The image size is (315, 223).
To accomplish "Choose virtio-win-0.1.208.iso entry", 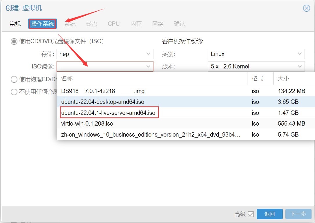I will point(186,123).
